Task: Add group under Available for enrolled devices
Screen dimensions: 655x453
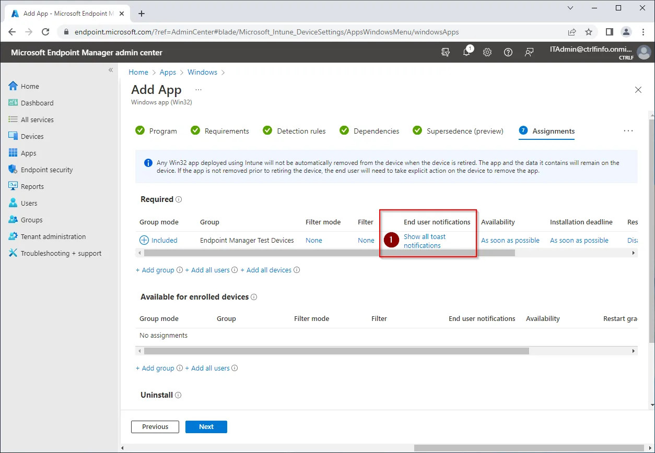Action: click(x=155, y=368)
